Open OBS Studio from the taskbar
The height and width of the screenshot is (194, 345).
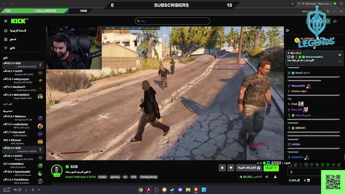(x=156, y=190)
